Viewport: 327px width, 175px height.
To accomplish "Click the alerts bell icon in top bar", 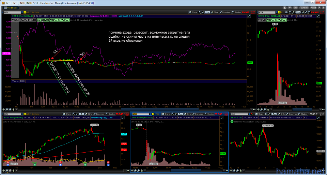I will point(285,8).
